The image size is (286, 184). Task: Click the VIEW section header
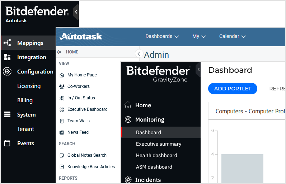pyautogui.click(x=64, y=63)
